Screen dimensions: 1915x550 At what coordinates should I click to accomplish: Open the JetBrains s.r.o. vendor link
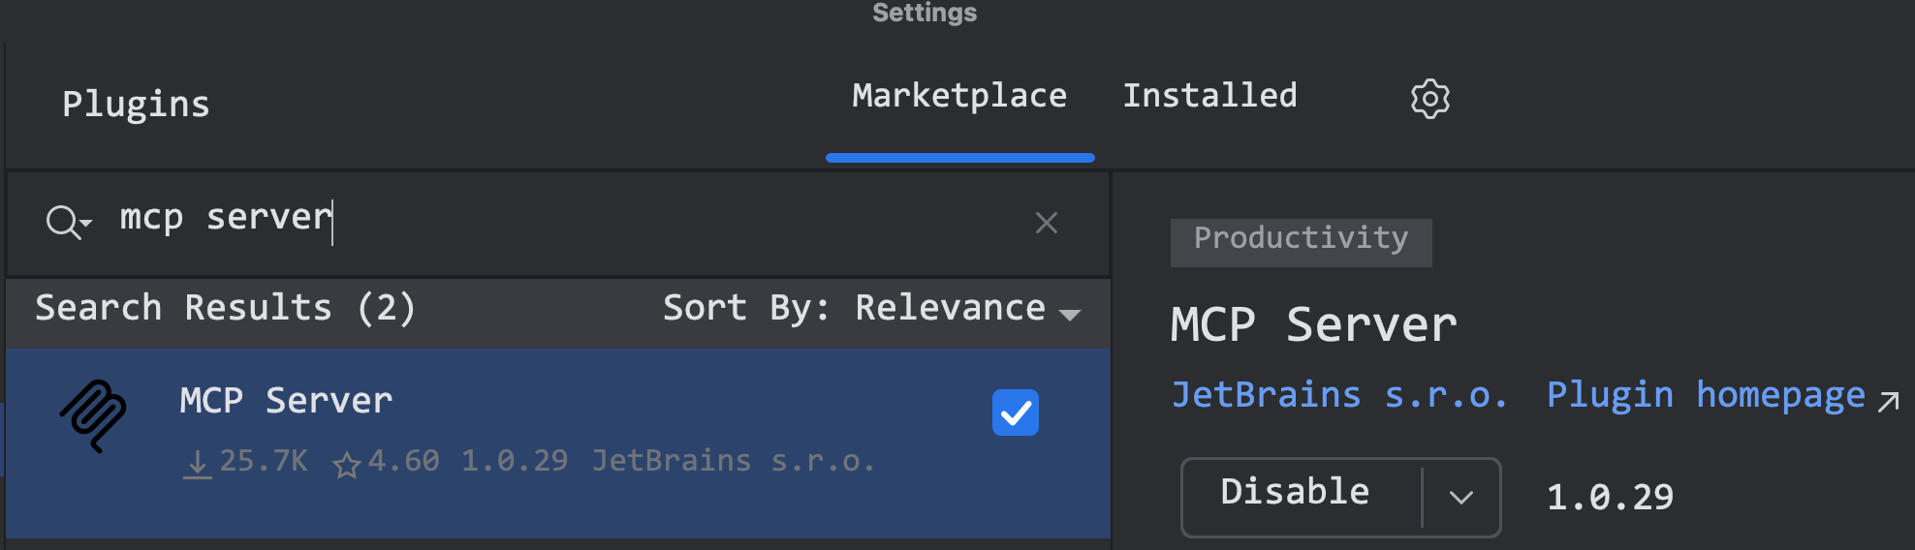click(x=1338, y=395)
